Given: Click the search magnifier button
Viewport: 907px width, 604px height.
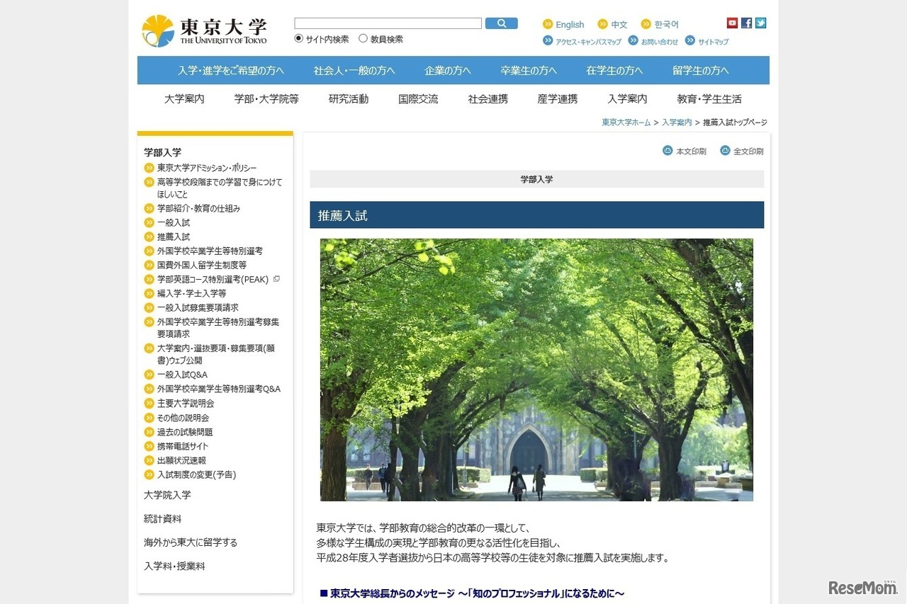Looking at the screenshot, I should click(x=502, y=23).
